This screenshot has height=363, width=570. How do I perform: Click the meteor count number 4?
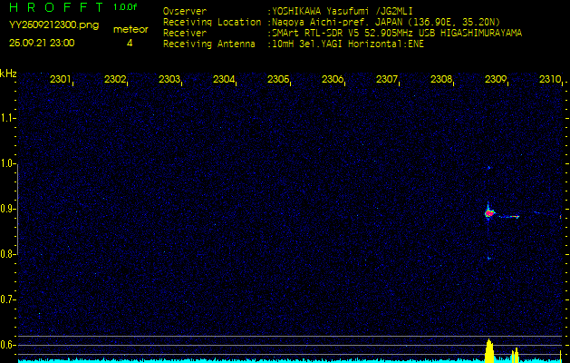click(x=130, y=43)
